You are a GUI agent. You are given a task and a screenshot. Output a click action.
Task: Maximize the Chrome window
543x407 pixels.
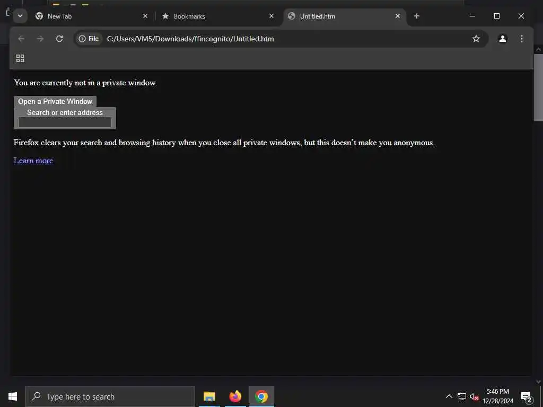click(x=496, y=16)
